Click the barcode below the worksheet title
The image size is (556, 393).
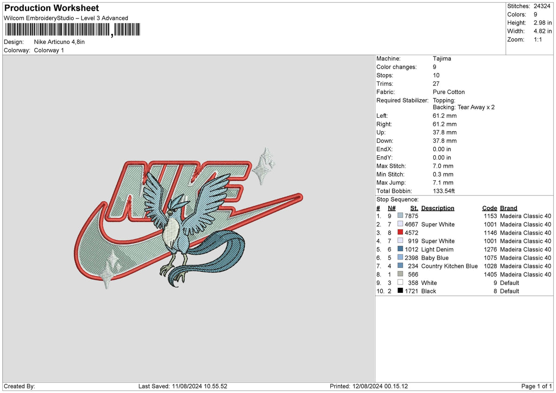click(x=72, y=30)
